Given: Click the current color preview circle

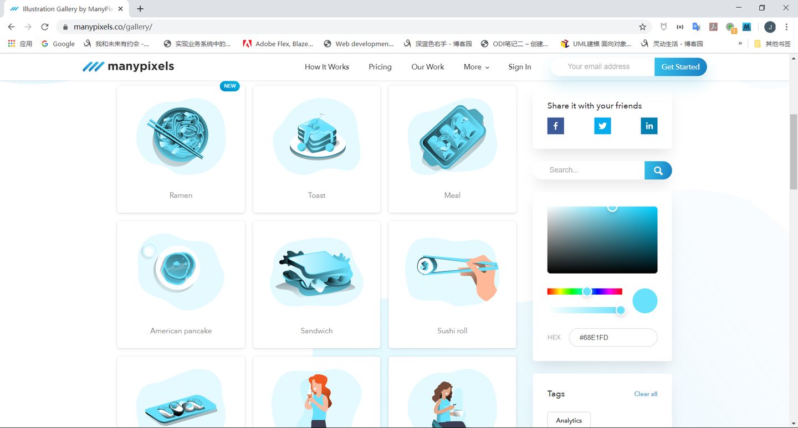Looking at the screenshot, I should (x=645, y=301).
